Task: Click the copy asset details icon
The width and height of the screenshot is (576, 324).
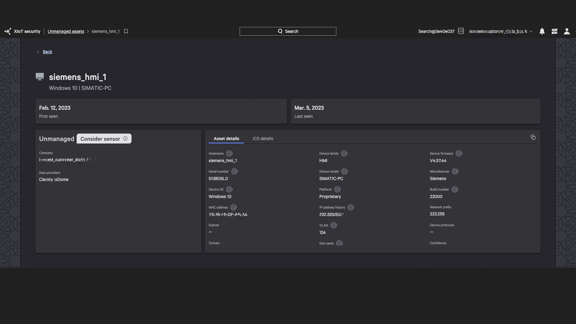Action: (533, 137)
